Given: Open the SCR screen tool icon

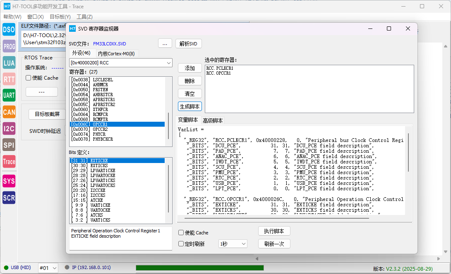Looking at the screenshot, I should (x=9, y=198).
